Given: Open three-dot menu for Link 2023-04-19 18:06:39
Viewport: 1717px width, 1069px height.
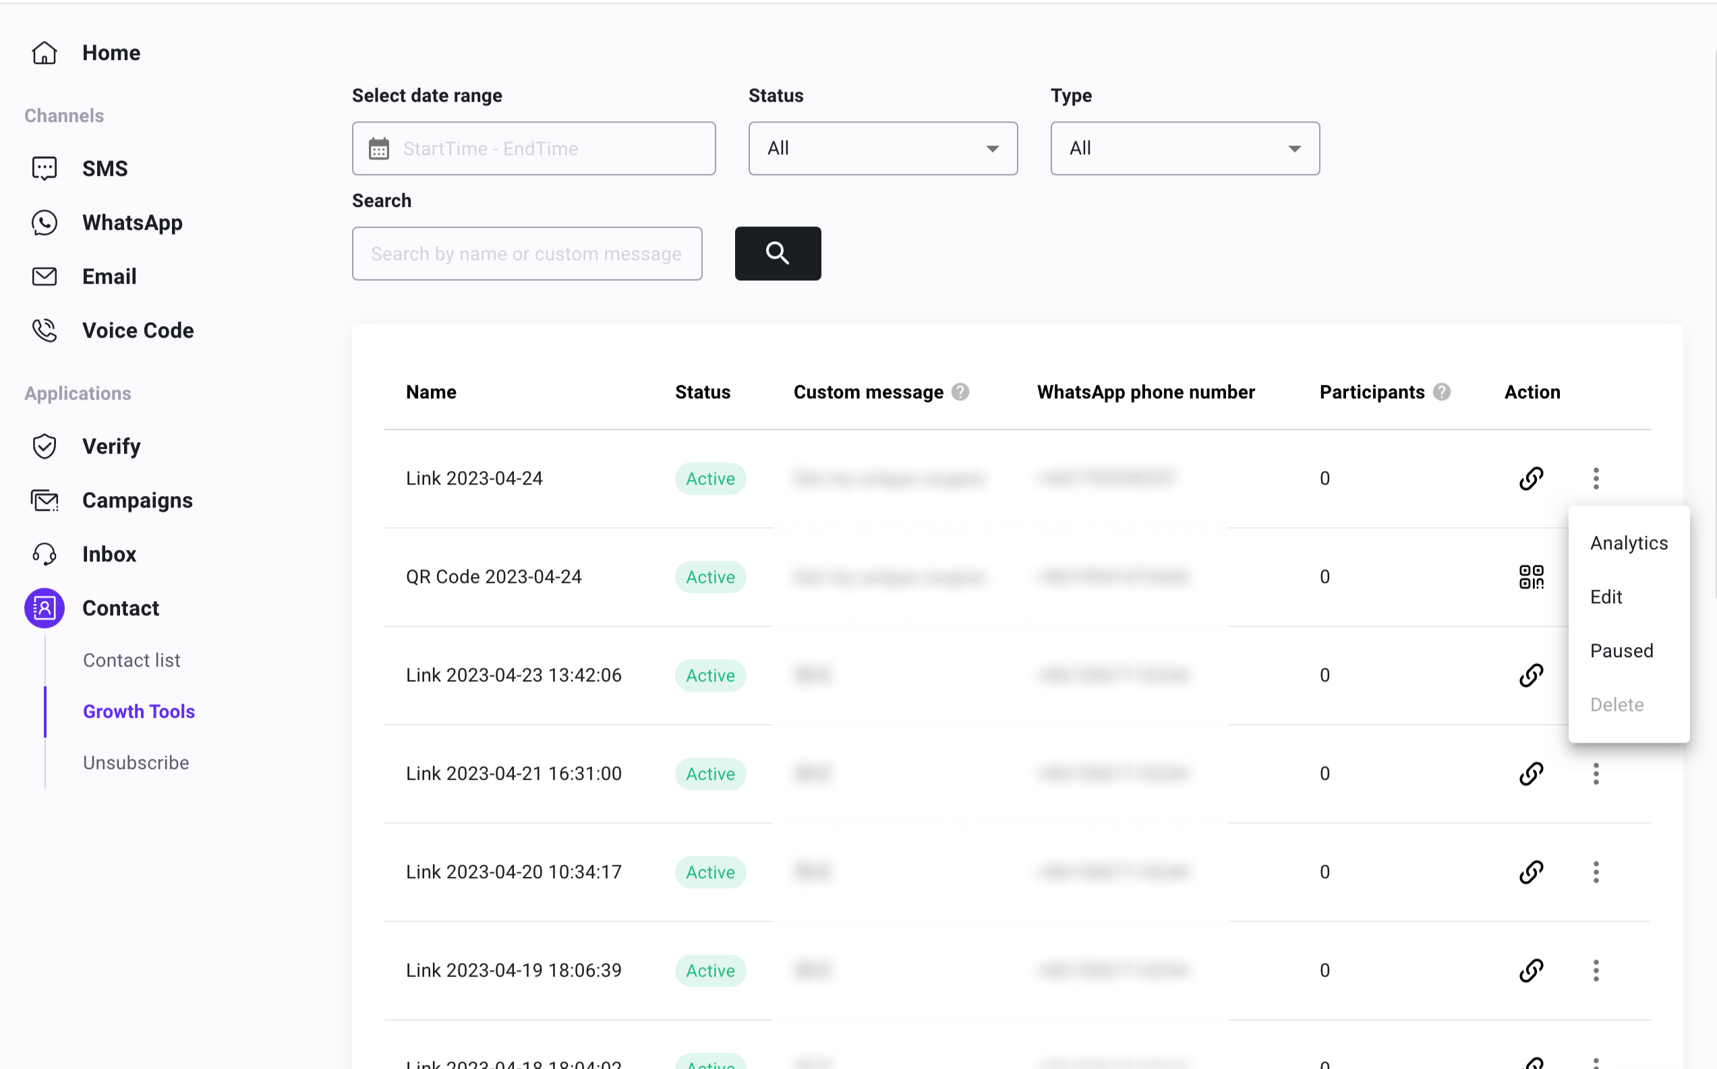Looking at the screenshot, I should [x=1596, y=970].
